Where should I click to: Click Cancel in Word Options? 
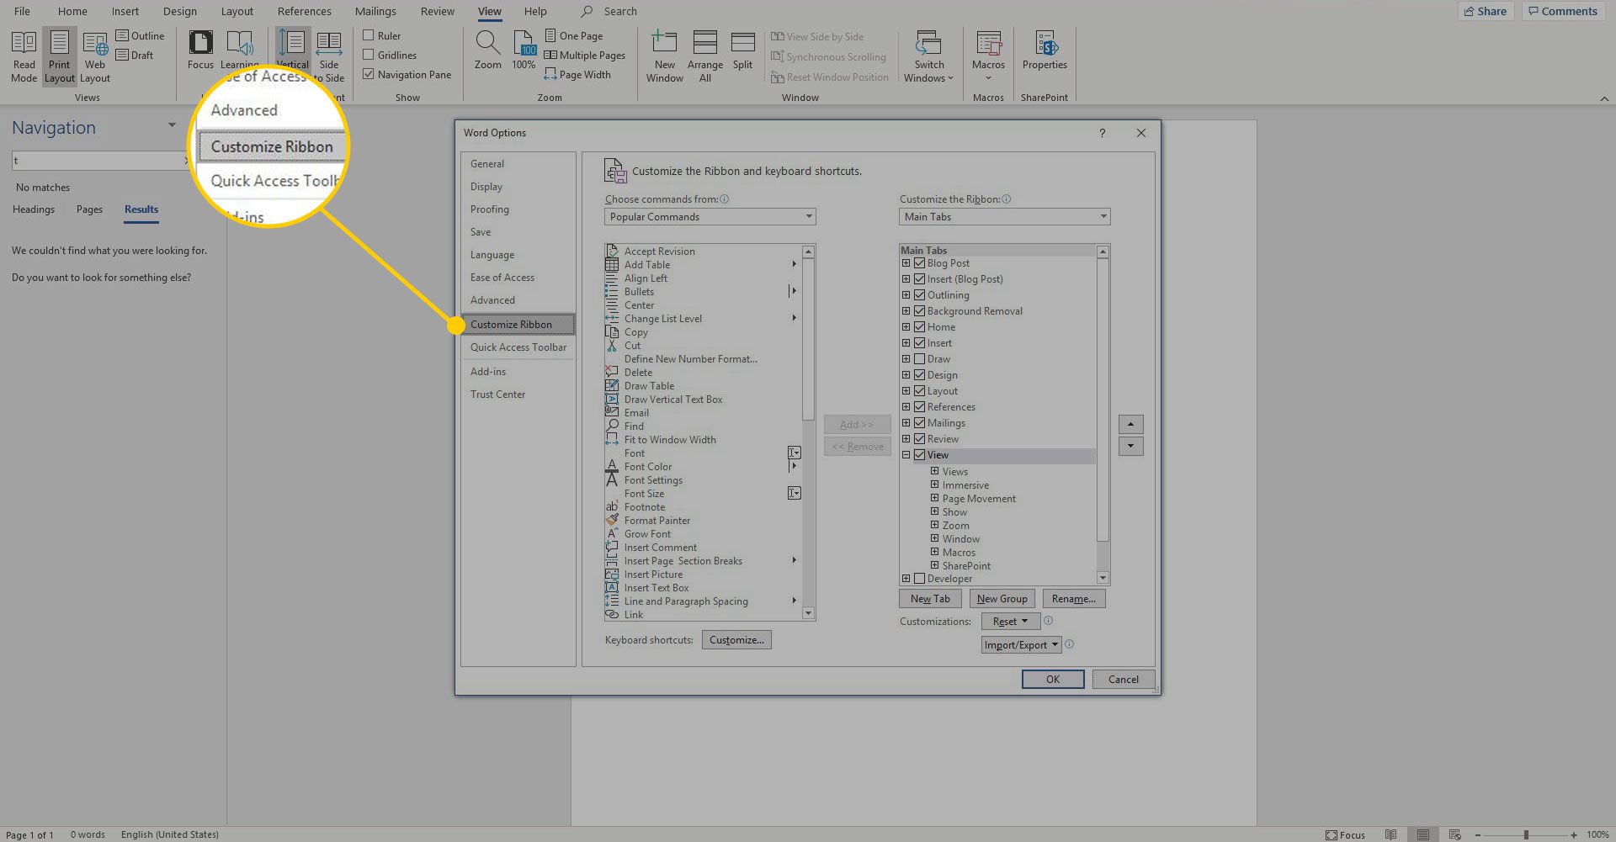[x=1123, y=680]
